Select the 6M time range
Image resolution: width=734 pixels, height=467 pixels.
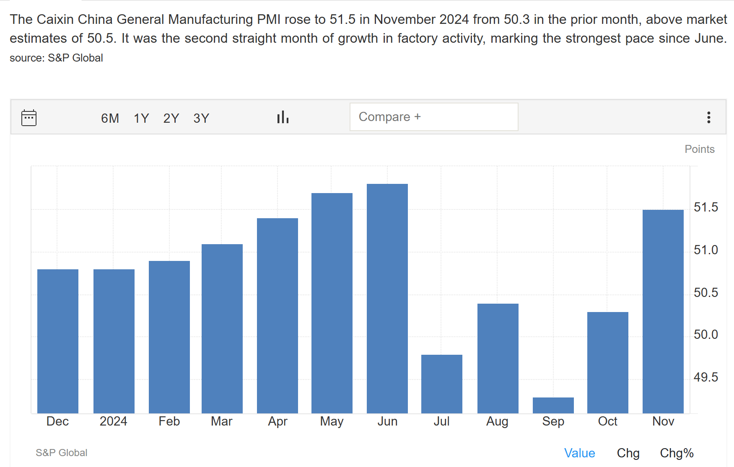(x=110, y=118)
